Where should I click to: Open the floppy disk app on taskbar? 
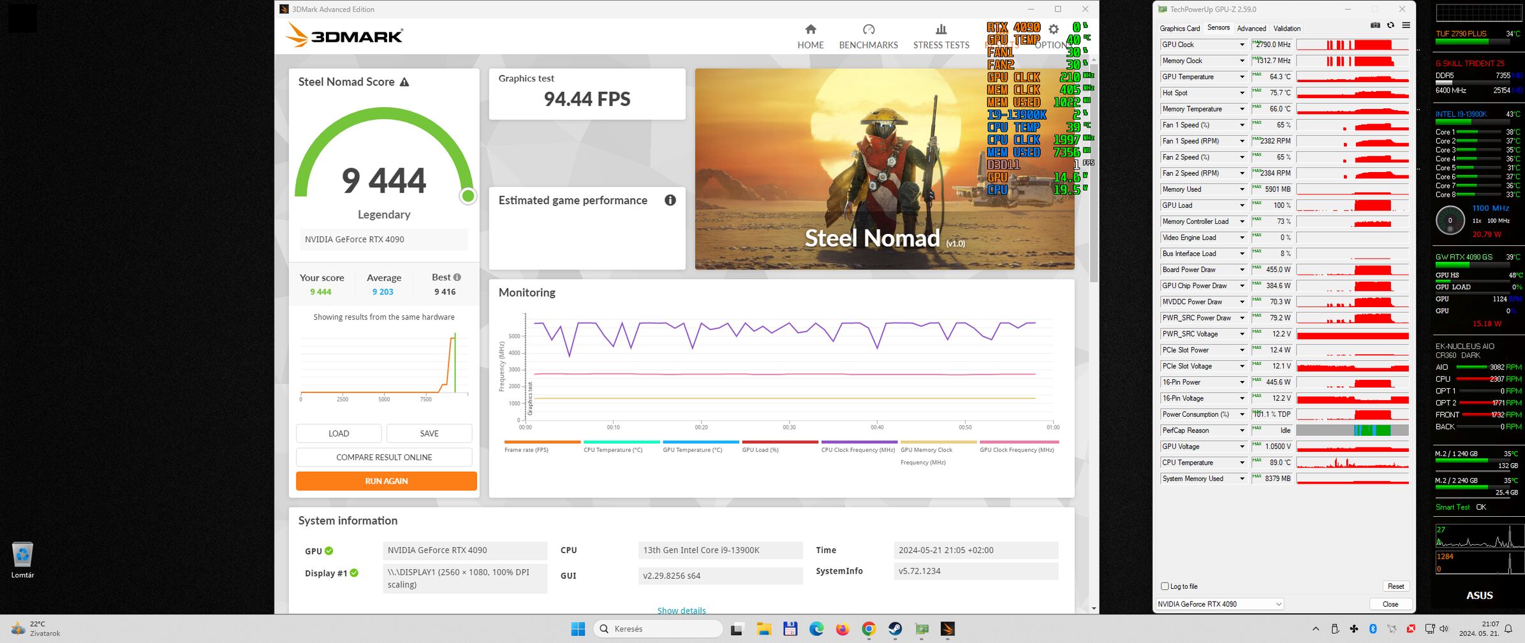(790, 629)
